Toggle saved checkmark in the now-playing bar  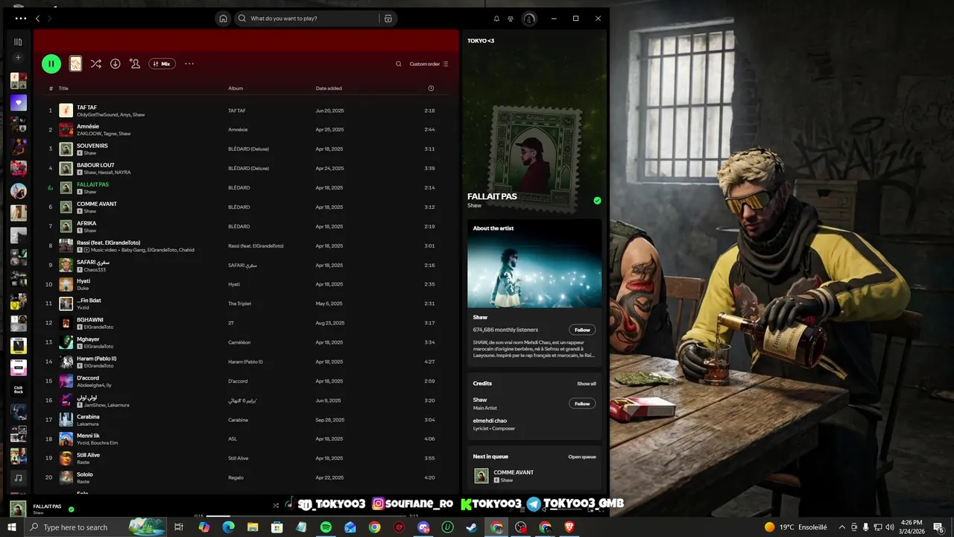(72, 509)
